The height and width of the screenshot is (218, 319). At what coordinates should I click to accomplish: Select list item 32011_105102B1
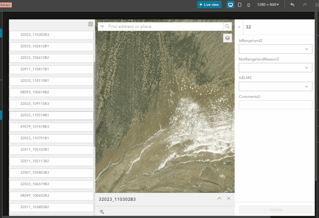point(51,150)
